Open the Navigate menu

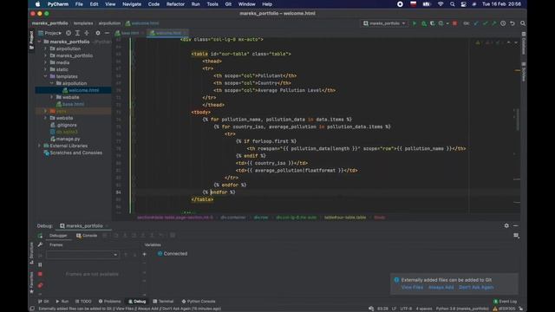[132, 4]
